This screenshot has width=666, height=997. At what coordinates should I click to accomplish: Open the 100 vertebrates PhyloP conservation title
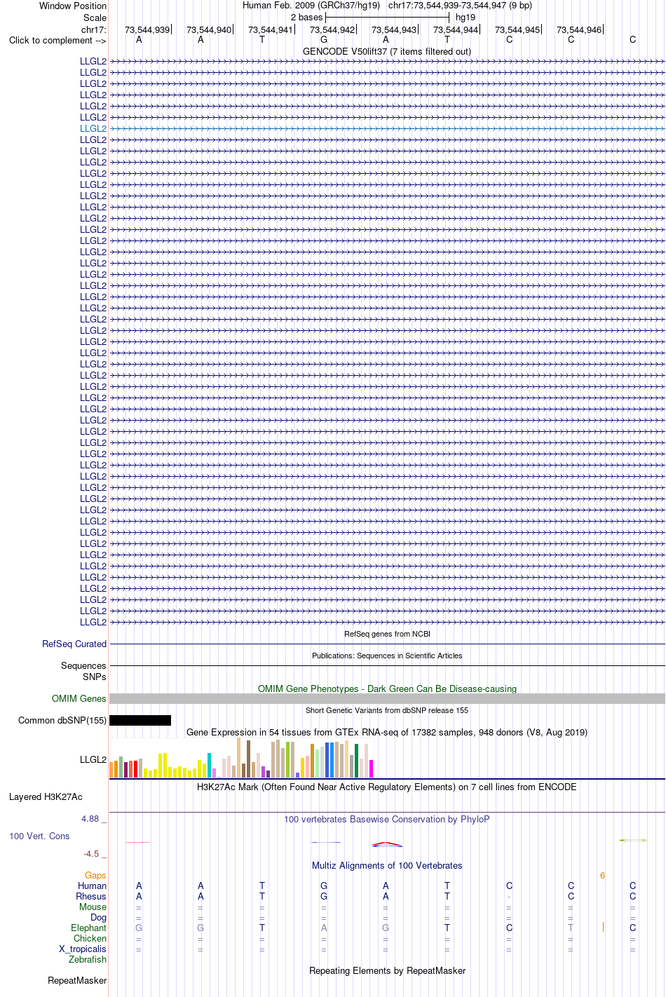[x=387, y=819]
